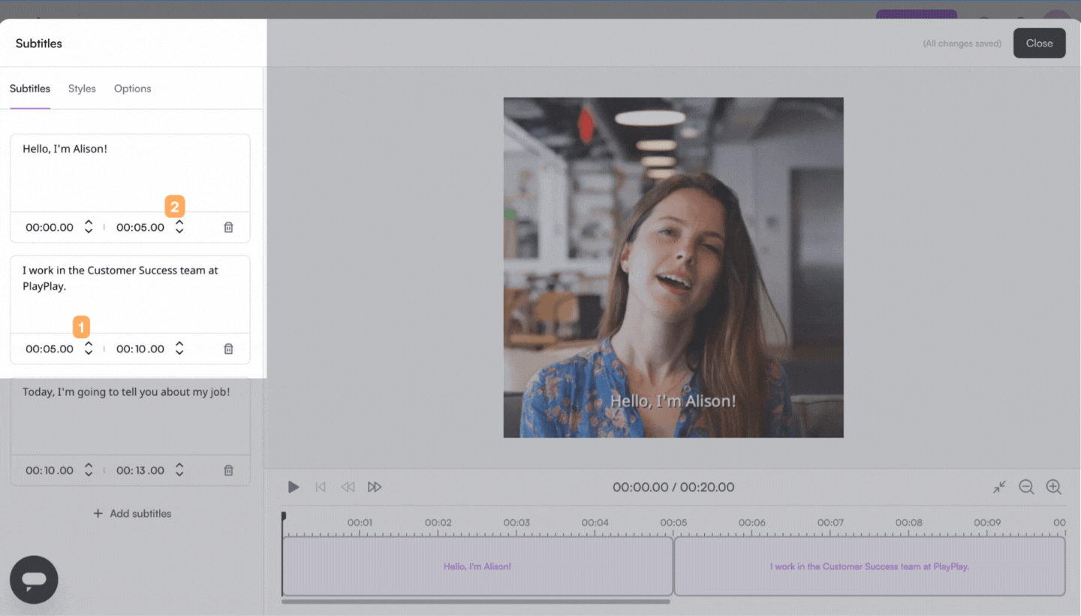This screenshot has width=1081, height=616.
Task: Delete the "Hello, I'm Alison!" subtitle
Action: (229, 227)
